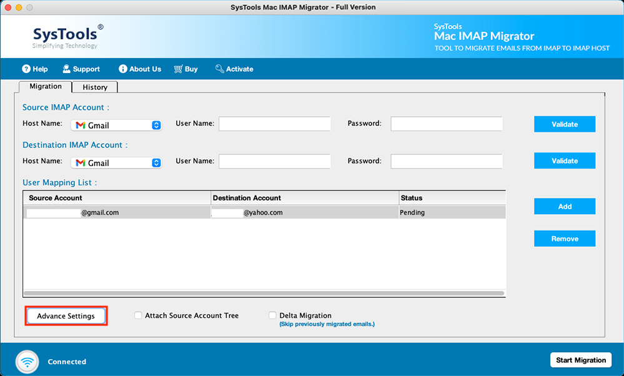Focus the Destination User Name field

[x=275, y=161]
